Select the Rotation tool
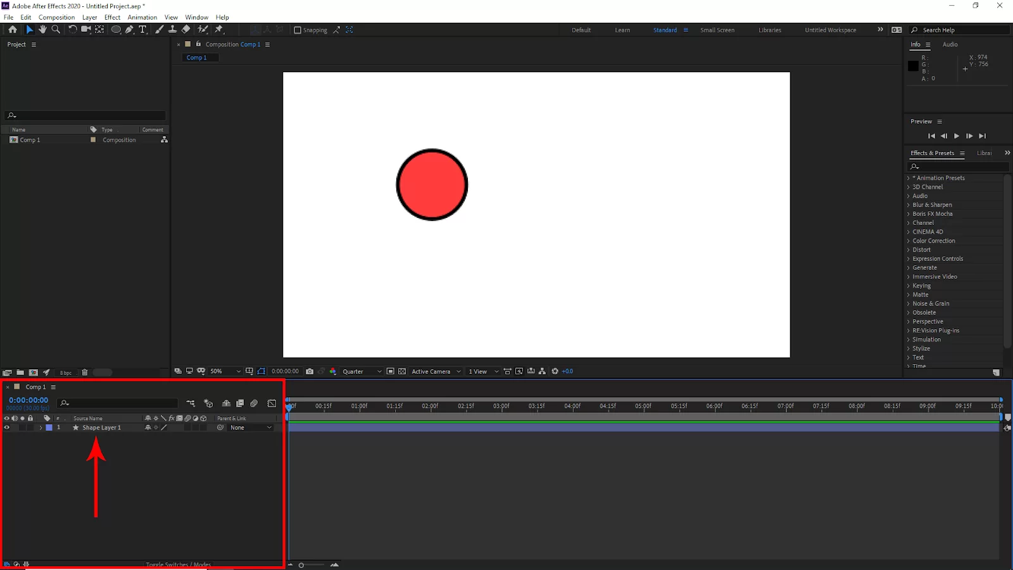Screen dimensions: 1013x570 pos(73,30)
